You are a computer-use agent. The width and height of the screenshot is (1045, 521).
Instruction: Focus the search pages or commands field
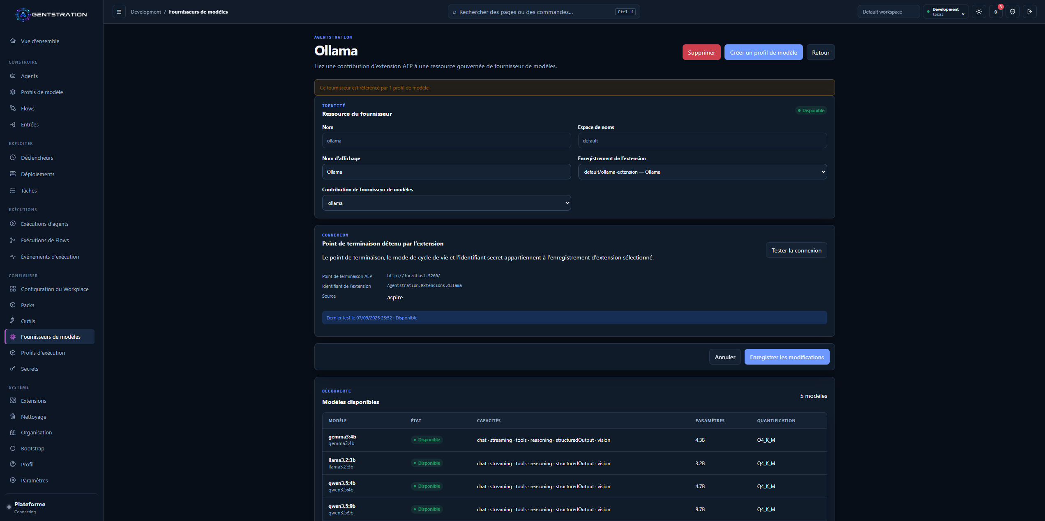coord(544,12)
